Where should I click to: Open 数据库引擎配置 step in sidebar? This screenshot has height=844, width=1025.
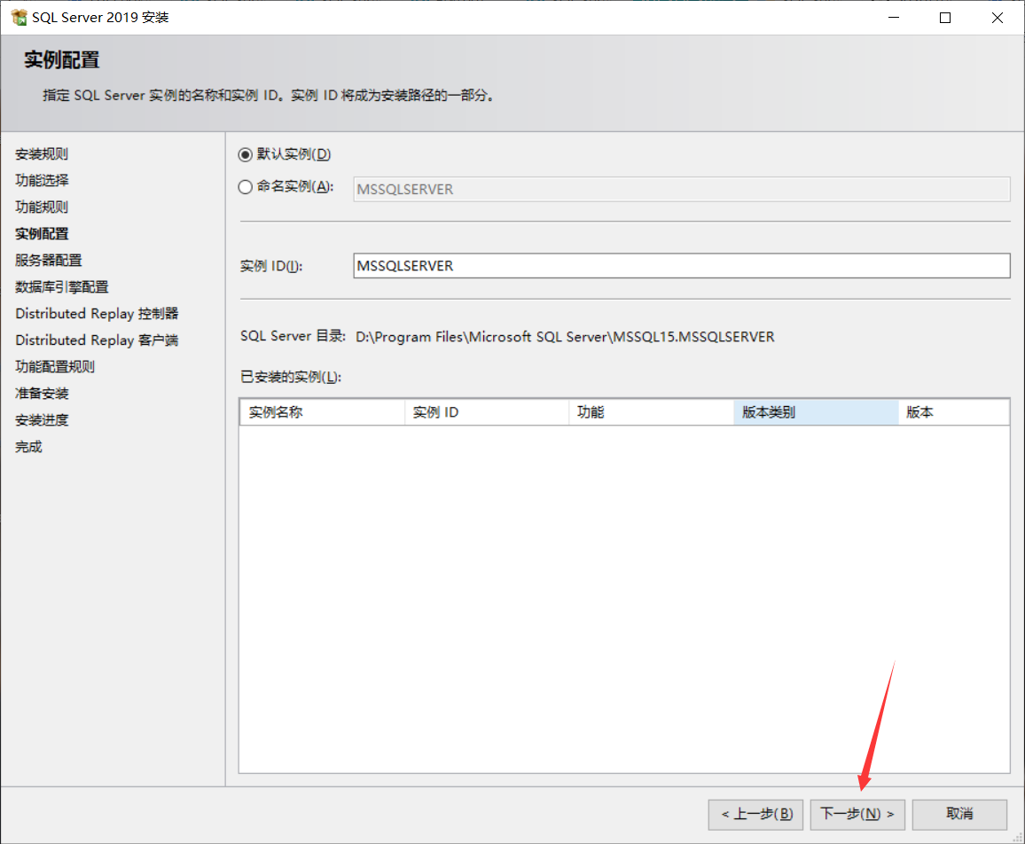61,287
